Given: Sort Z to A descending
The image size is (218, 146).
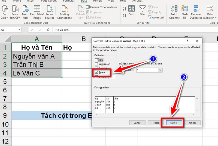Looking at the screenshot, I should click(x=125, y=15).
